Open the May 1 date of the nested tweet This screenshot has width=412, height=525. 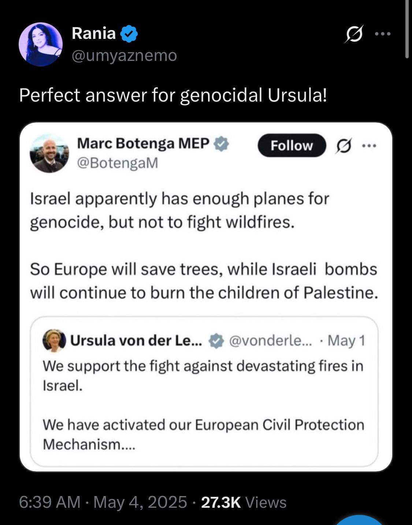346,341
